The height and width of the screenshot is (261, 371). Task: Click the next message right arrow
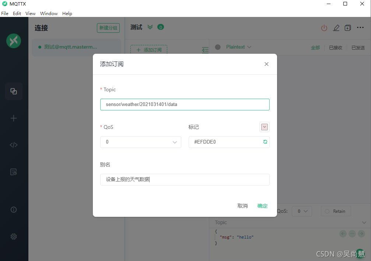pyautogui.click(x=361, y=234)
